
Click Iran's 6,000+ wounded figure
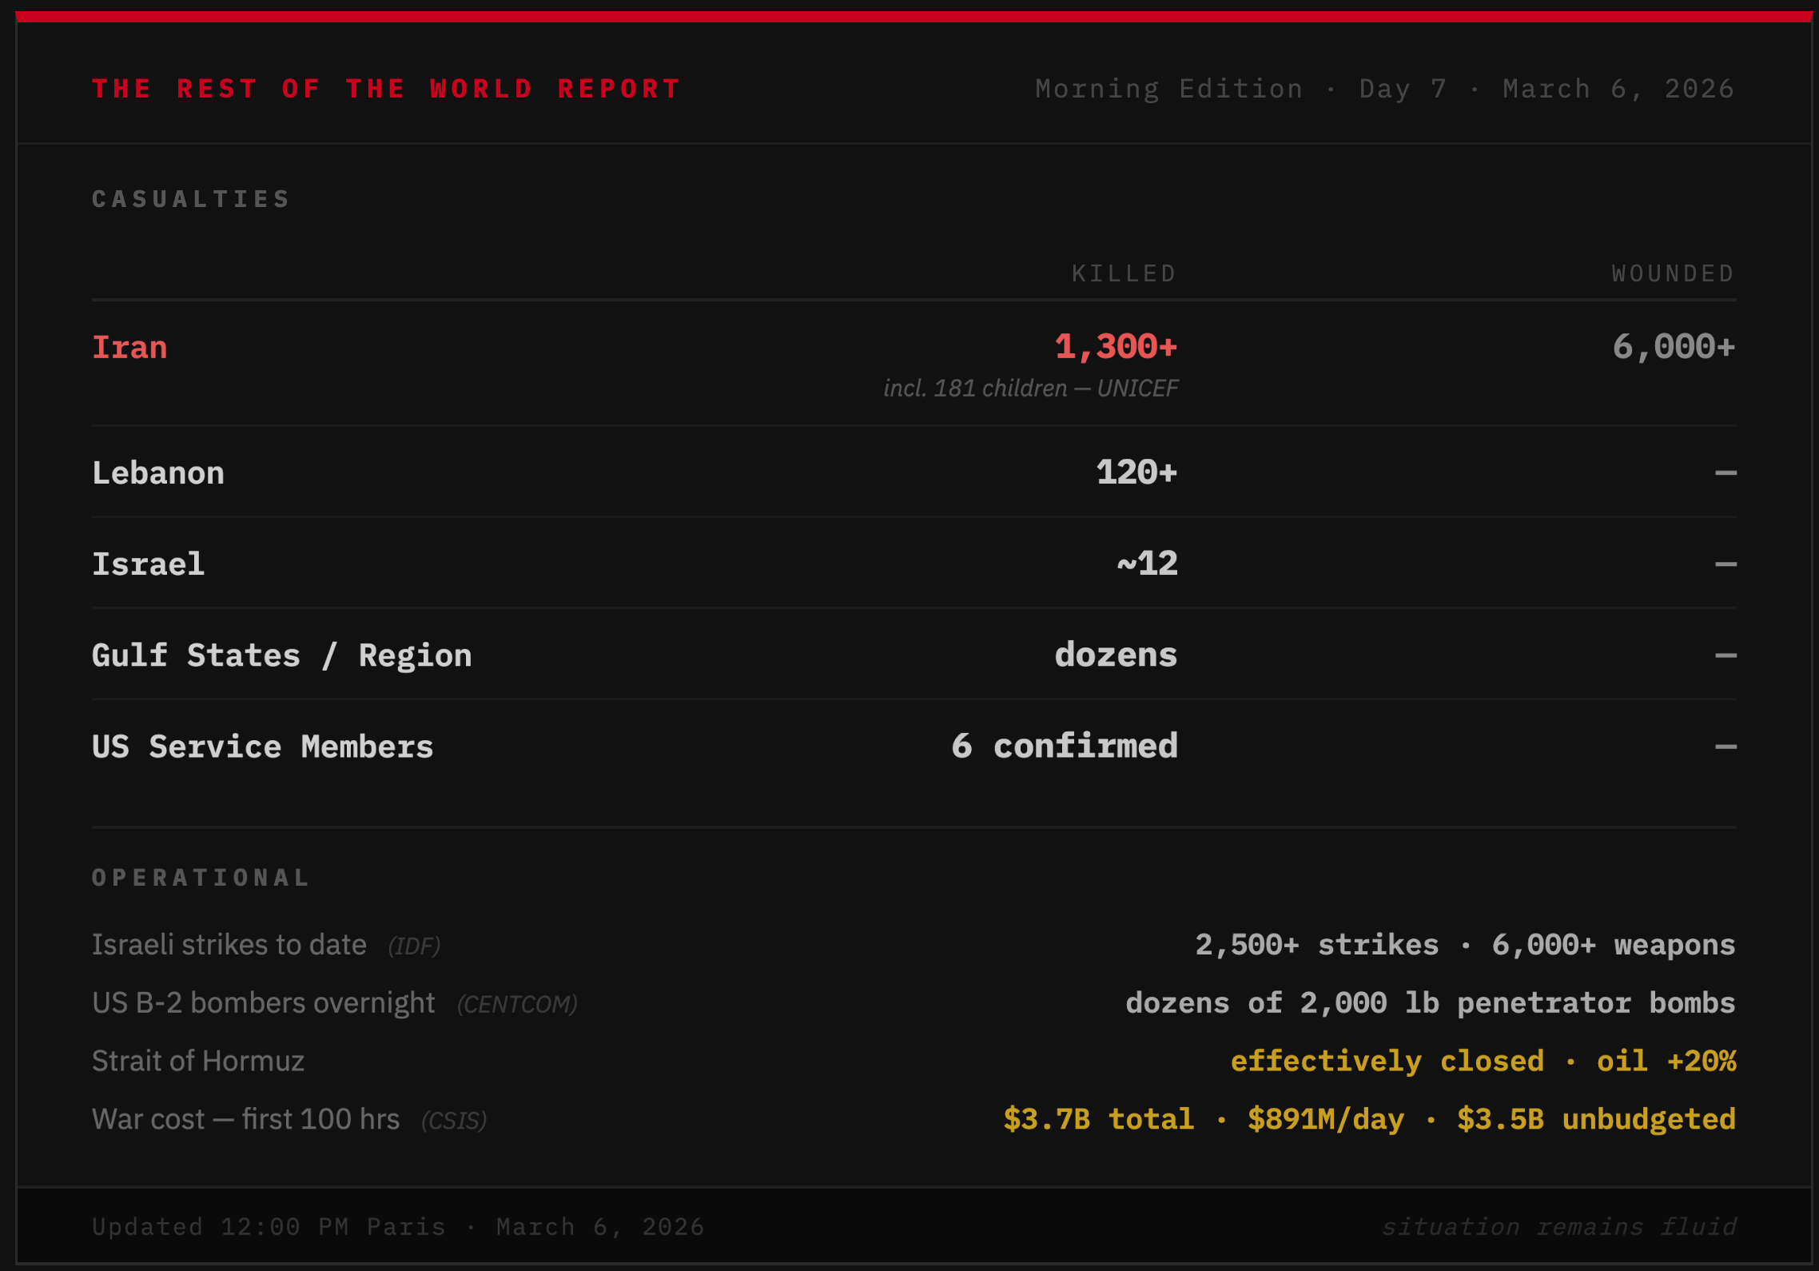[1674, 347]
